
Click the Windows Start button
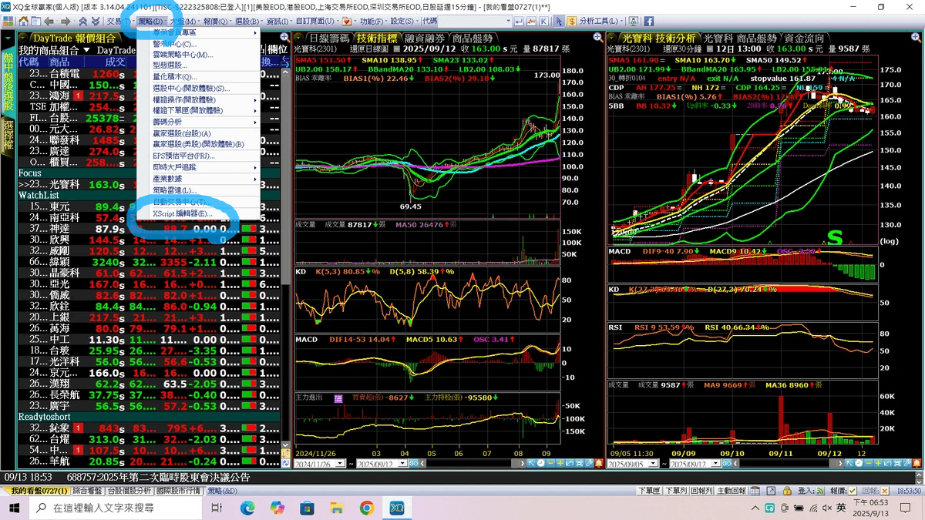tap(15, 508)
